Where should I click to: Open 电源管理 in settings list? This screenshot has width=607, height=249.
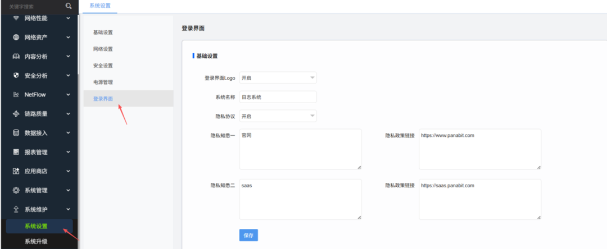pyautogui.click(x=103, y=82)
